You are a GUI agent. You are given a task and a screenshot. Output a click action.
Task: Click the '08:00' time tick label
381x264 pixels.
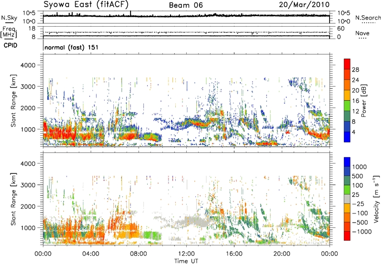(x=138, y=254)
